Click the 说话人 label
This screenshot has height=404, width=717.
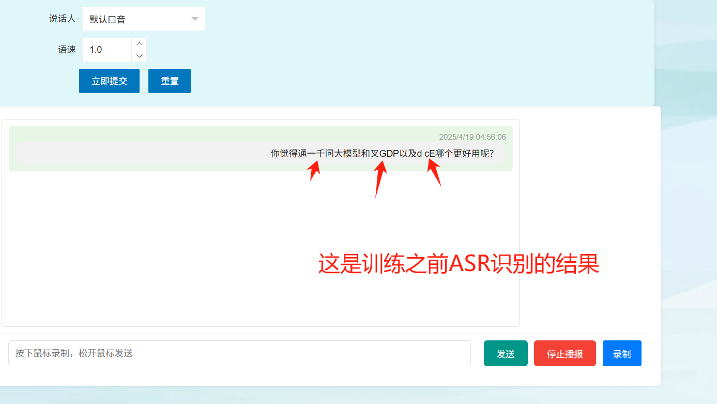tap(63, 19)
